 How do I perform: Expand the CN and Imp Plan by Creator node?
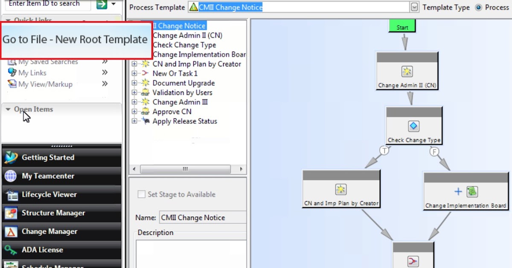click(134, 64)
